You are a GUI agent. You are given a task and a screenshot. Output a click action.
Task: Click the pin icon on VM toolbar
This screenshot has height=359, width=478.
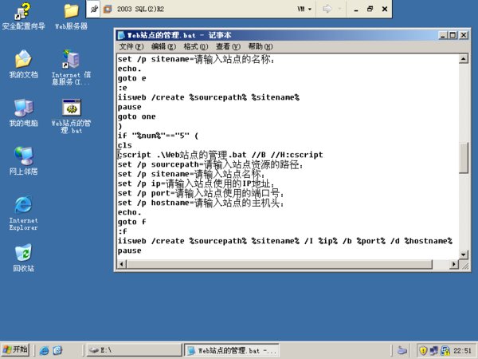[x=95, y=9]
